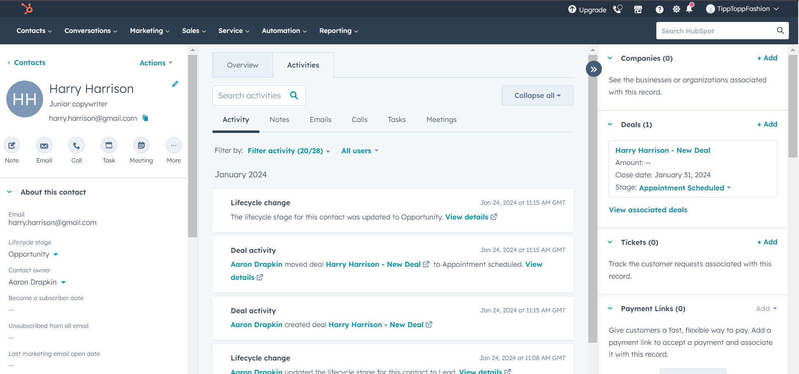
Task: Collapse the Deals (1) section
Action: pos(610,125)
